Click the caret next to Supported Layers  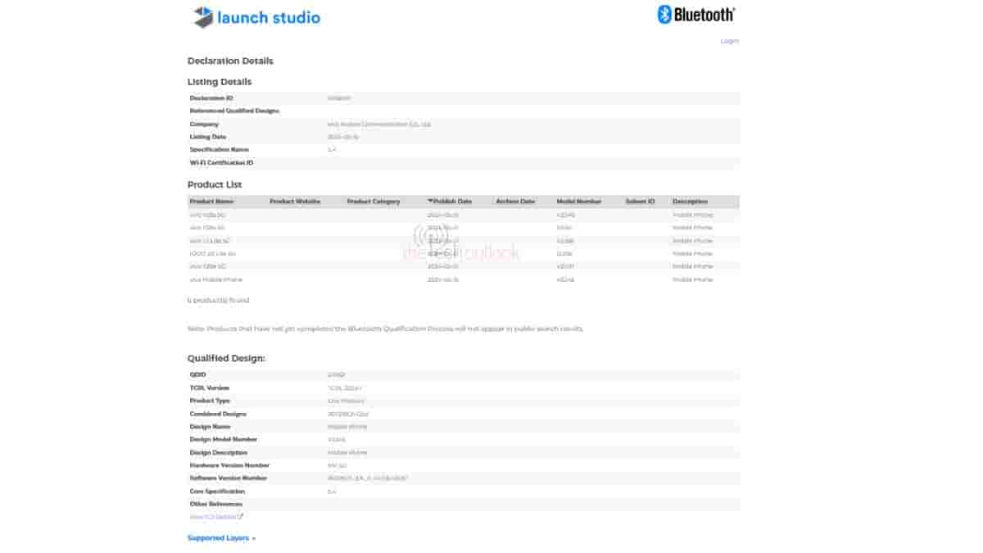tap(254, 539)
